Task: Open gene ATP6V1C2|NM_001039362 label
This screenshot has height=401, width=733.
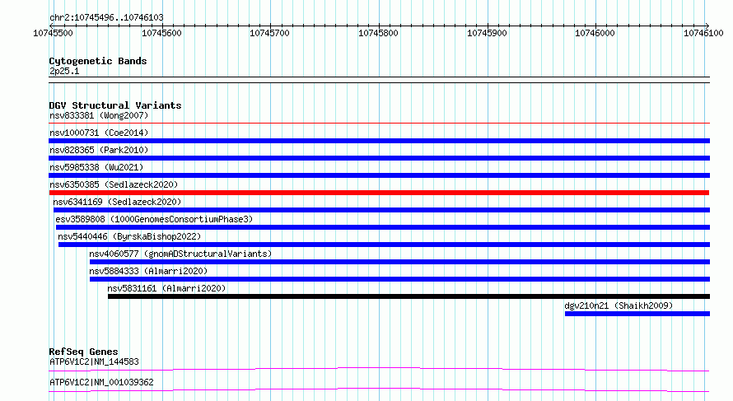Action: (x=101, y=382)
